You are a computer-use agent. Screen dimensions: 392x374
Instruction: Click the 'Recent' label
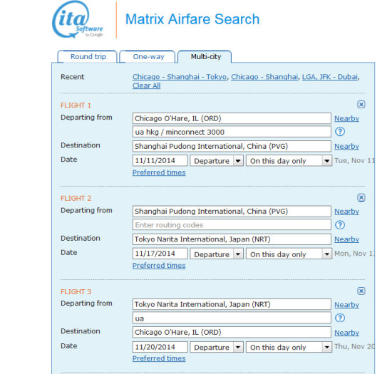point(72,77)
